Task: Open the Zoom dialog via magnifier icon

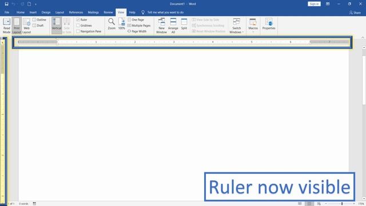Action: (112, 24)
